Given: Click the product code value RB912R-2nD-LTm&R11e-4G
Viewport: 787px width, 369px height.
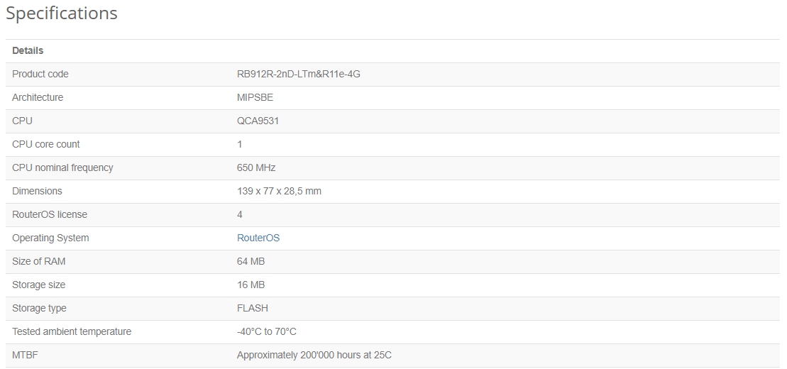Looking at the screenshot, I should 298,74.
